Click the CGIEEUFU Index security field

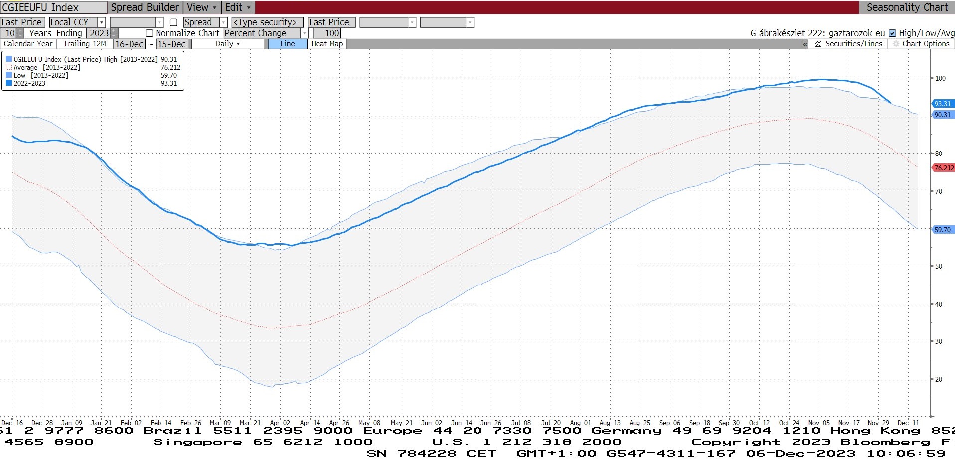[53, 7]
